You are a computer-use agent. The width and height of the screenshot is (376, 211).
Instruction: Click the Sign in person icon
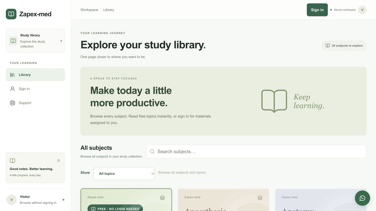(x=12, y=89)
